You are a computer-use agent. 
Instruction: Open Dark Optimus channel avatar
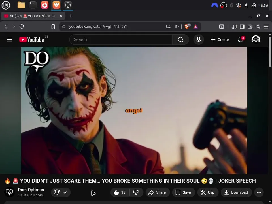(x=9, y=192)
